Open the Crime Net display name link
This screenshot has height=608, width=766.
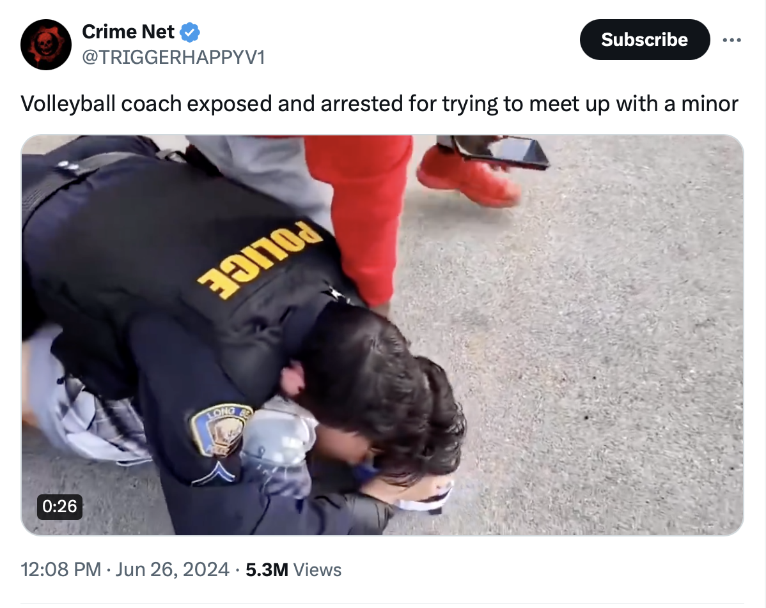(x=128, y=32)
